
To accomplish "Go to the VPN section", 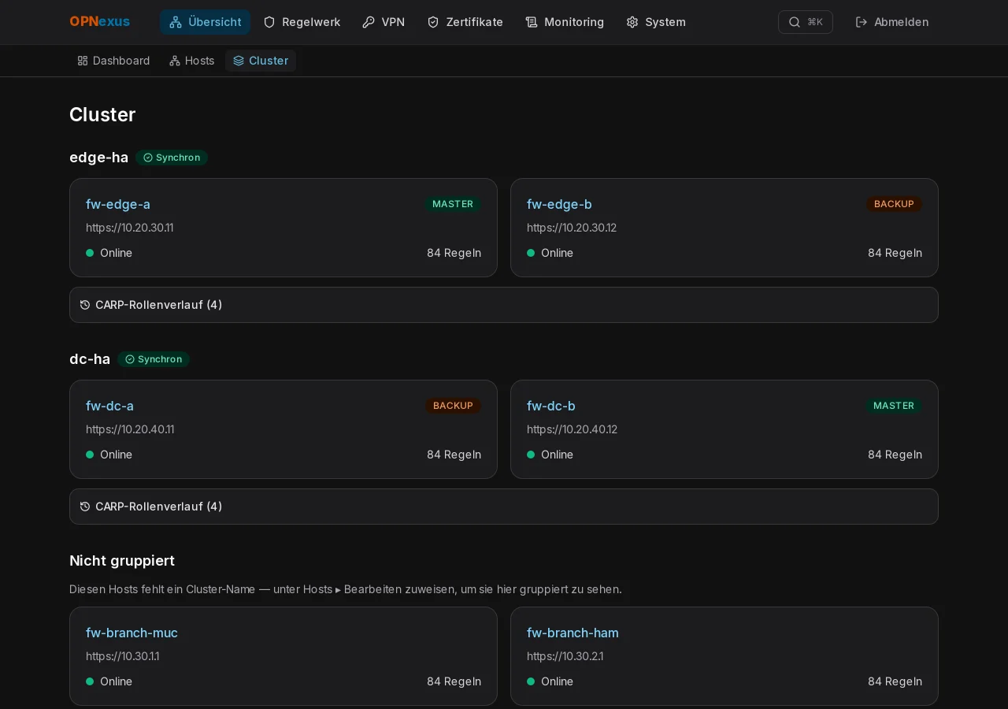I will 384,22.
